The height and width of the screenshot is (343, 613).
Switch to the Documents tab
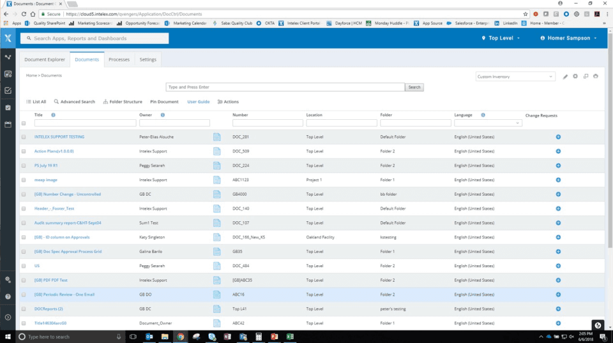point(87,60)
